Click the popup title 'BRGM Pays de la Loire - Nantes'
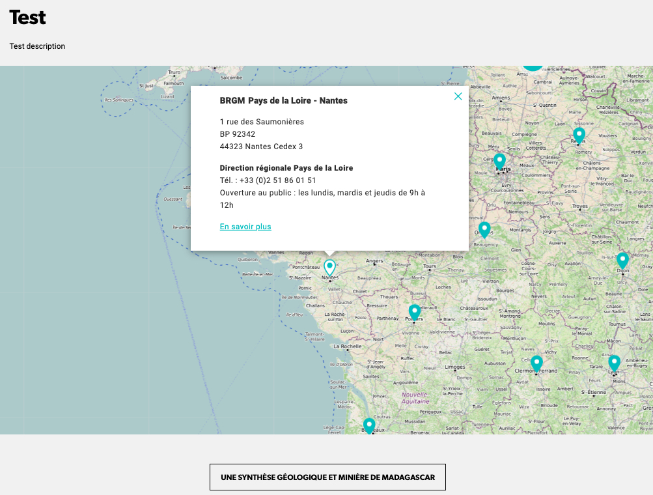This screenshot has height=495, width=653. pos(284,100)
